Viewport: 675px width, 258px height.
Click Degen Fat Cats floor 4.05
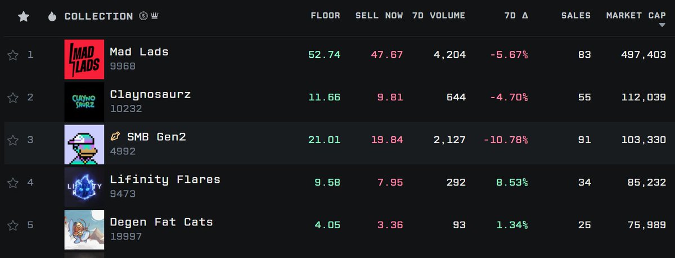click(x=328, y=225)
